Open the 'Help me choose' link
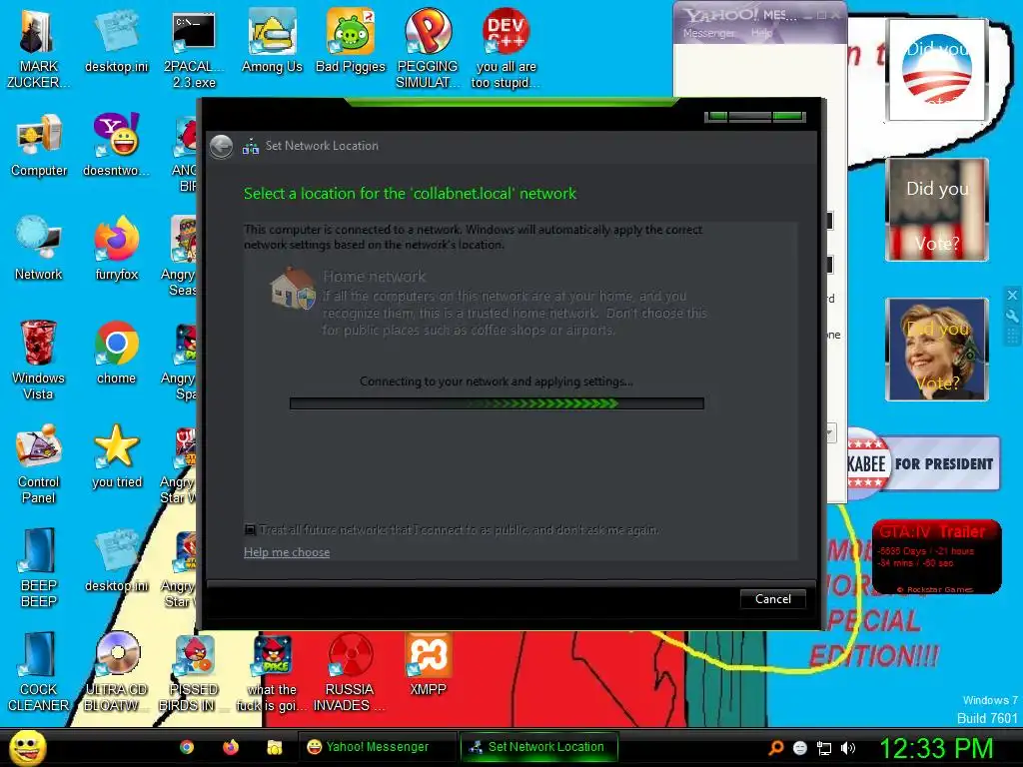 click(287, 552)
